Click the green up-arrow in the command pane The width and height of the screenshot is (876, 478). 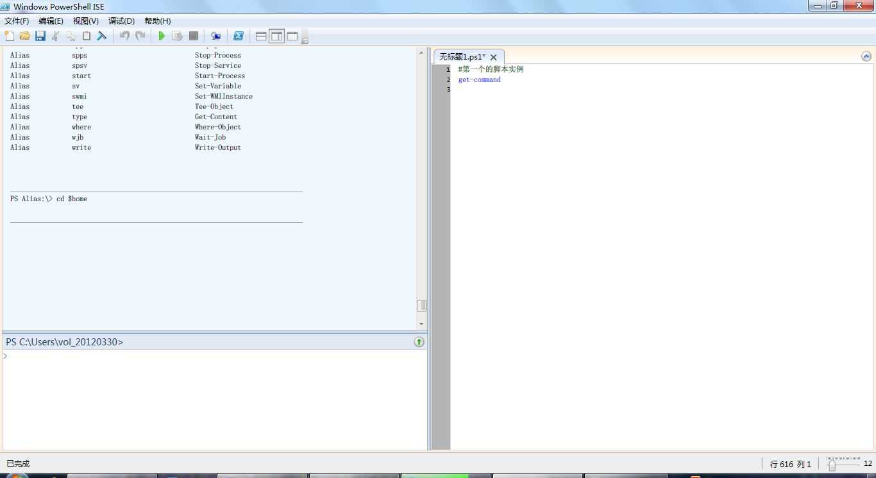(419, 342)
